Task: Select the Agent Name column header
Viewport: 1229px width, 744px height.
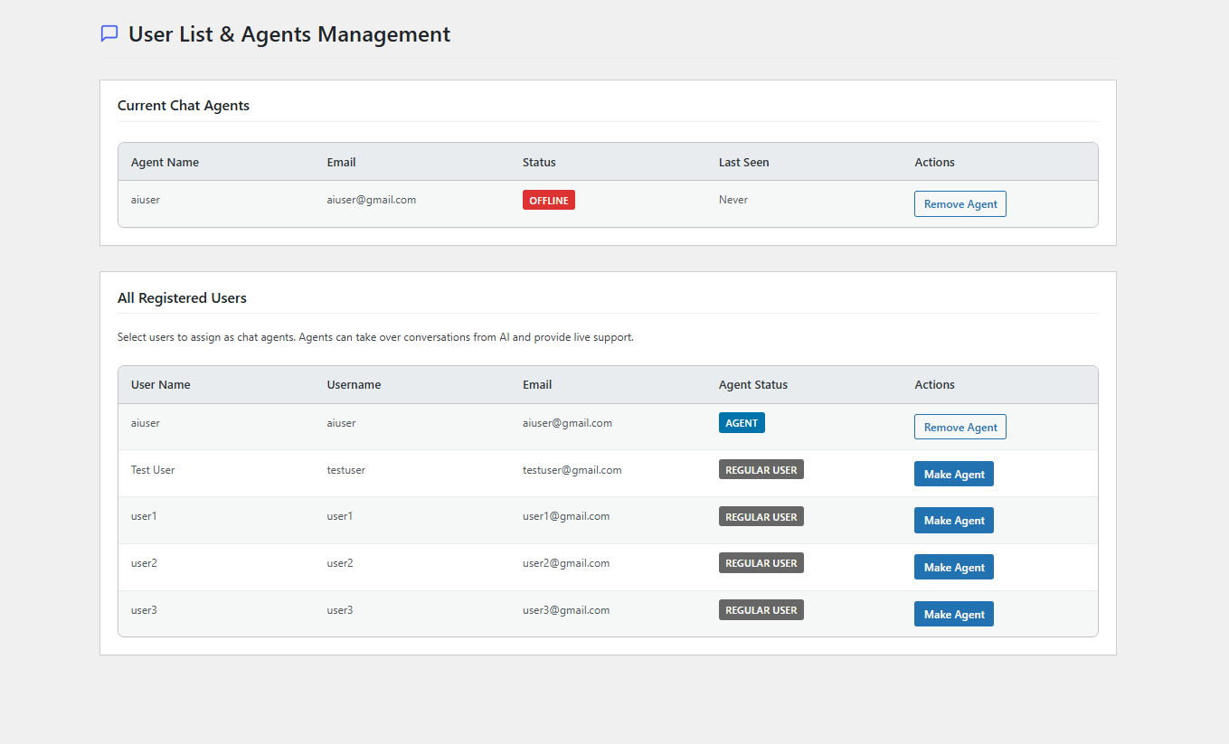Action: 165,162
